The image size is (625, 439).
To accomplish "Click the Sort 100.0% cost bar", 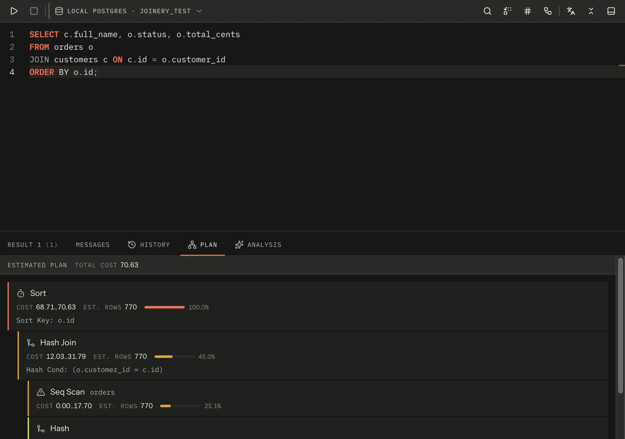I will coord(165,307).
